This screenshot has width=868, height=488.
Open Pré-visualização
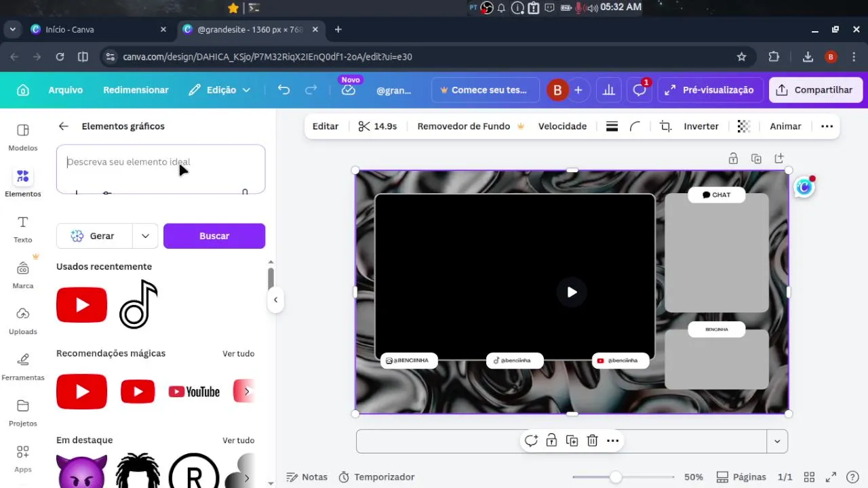pyautogui.click(x=710, y=90)
